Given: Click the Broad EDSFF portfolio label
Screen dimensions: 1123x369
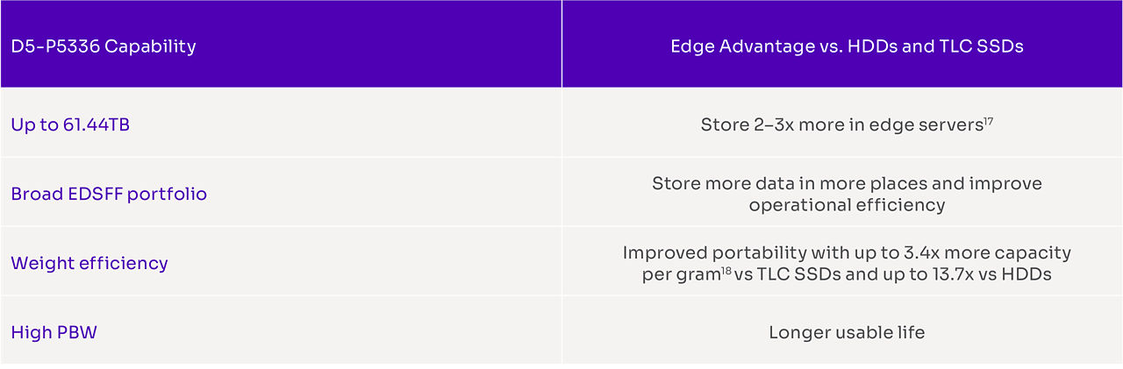Looking at the screenshot, I should tap(109, 194).
